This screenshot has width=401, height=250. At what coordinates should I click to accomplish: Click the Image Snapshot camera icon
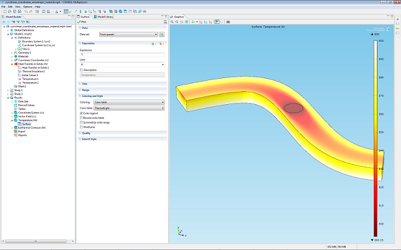tap(228, 22)
